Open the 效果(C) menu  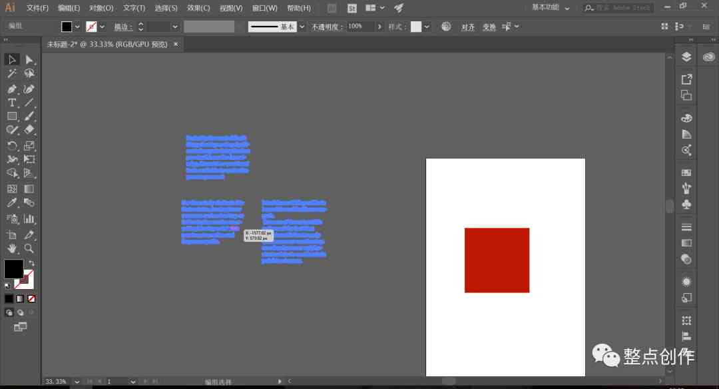click(x=198, y=8)
